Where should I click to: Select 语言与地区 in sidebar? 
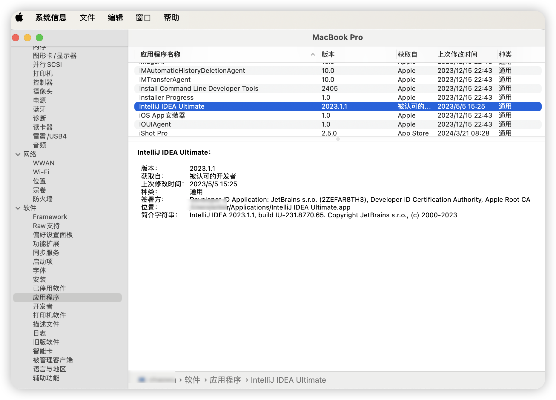click(49, 369)
